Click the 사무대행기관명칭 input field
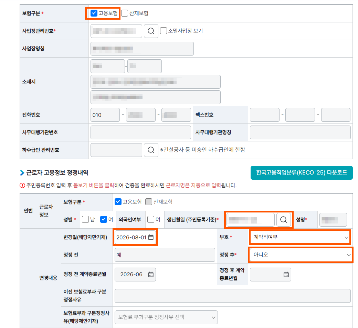Screen dimensions: 358x328 point(300,132)
